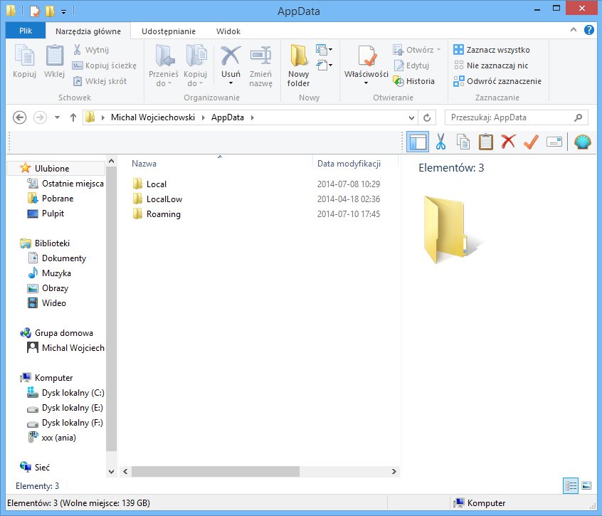Viewport: 602px width, 516px height.
Task: Click Zaznacz wszystko
Action: click(x=492, y=50)
